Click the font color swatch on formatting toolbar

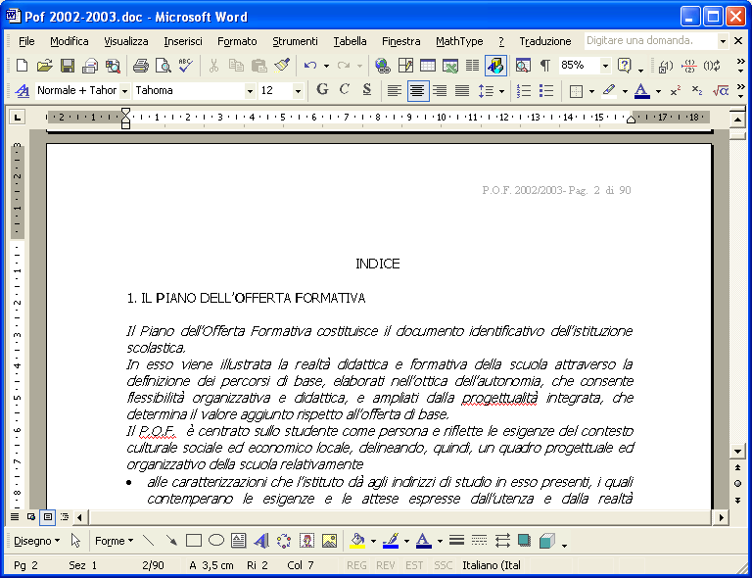point(641,90)
